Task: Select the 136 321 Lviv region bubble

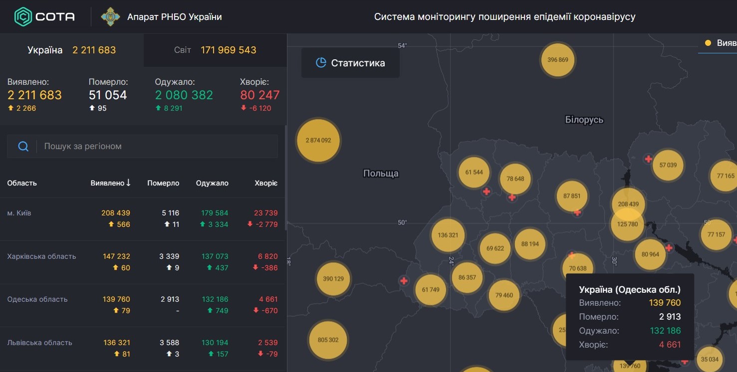Action: 448,235
